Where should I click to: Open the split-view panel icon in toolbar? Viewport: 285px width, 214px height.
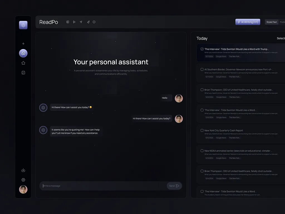pos(68,22)
